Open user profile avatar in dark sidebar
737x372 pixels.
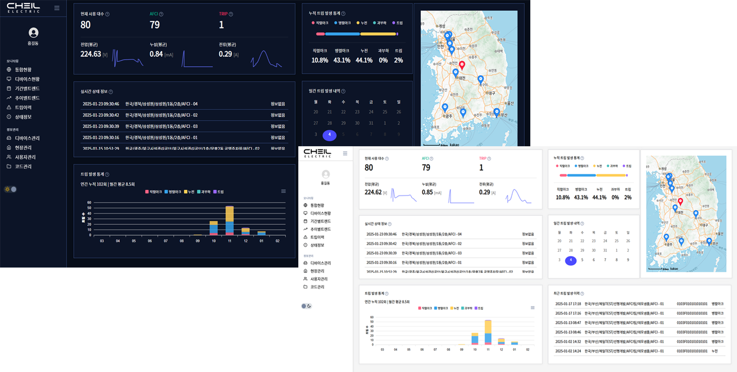click(33, 33)
